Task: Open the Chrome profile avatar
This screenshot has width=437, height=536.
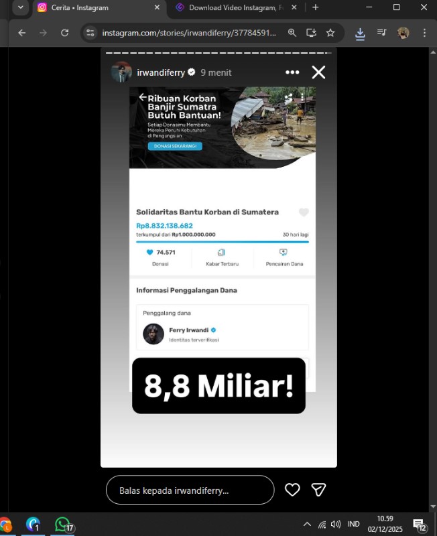Action: point(403,33)
